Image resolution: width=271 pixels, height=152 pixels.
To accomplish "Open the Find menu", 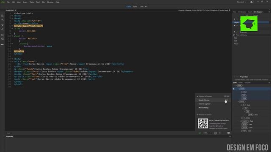I will point(38,2).
